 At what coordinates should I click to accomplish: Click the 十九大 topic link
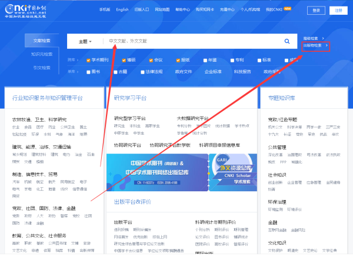click(274, 134)
